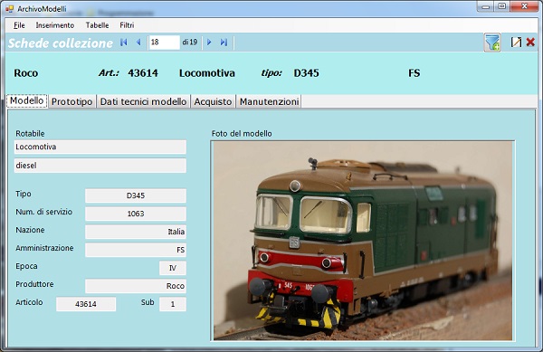
Task: Click the Nazione field showing Italia
Action: tap(136, 232)
